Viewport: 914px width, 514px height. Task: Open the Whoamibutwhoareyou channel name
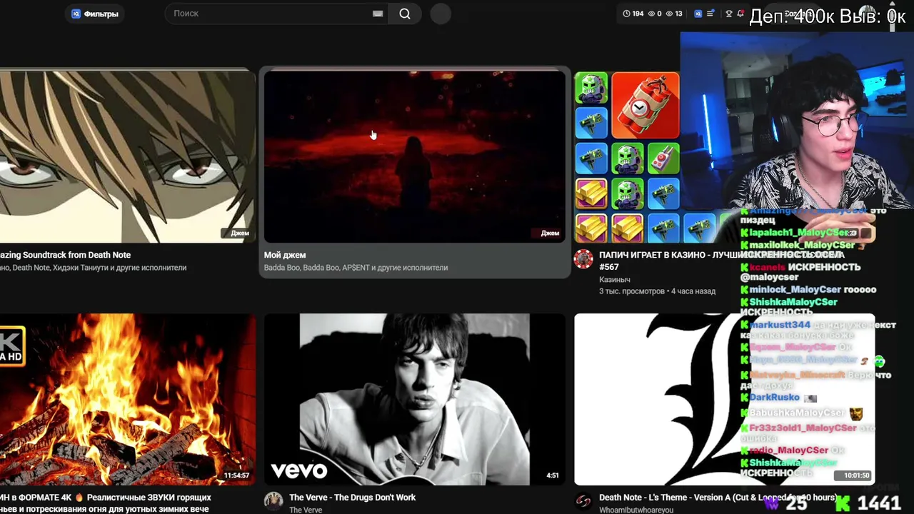(x=636, y=510)
